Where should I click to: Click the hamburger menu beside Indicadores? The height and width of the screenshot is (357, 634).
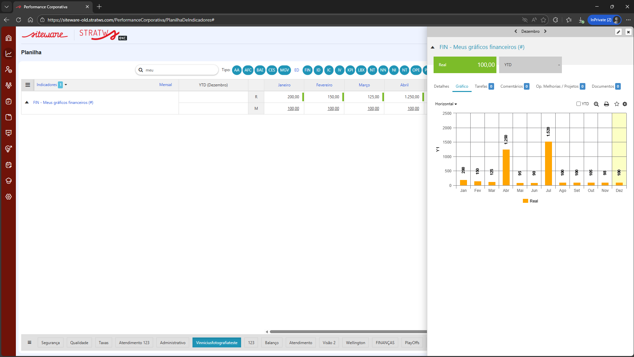point(28,85)
